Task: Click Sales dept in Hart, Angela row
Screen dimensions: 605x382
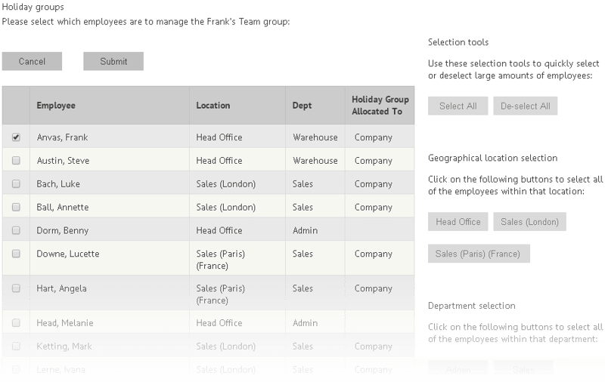Action: [302, 288]
